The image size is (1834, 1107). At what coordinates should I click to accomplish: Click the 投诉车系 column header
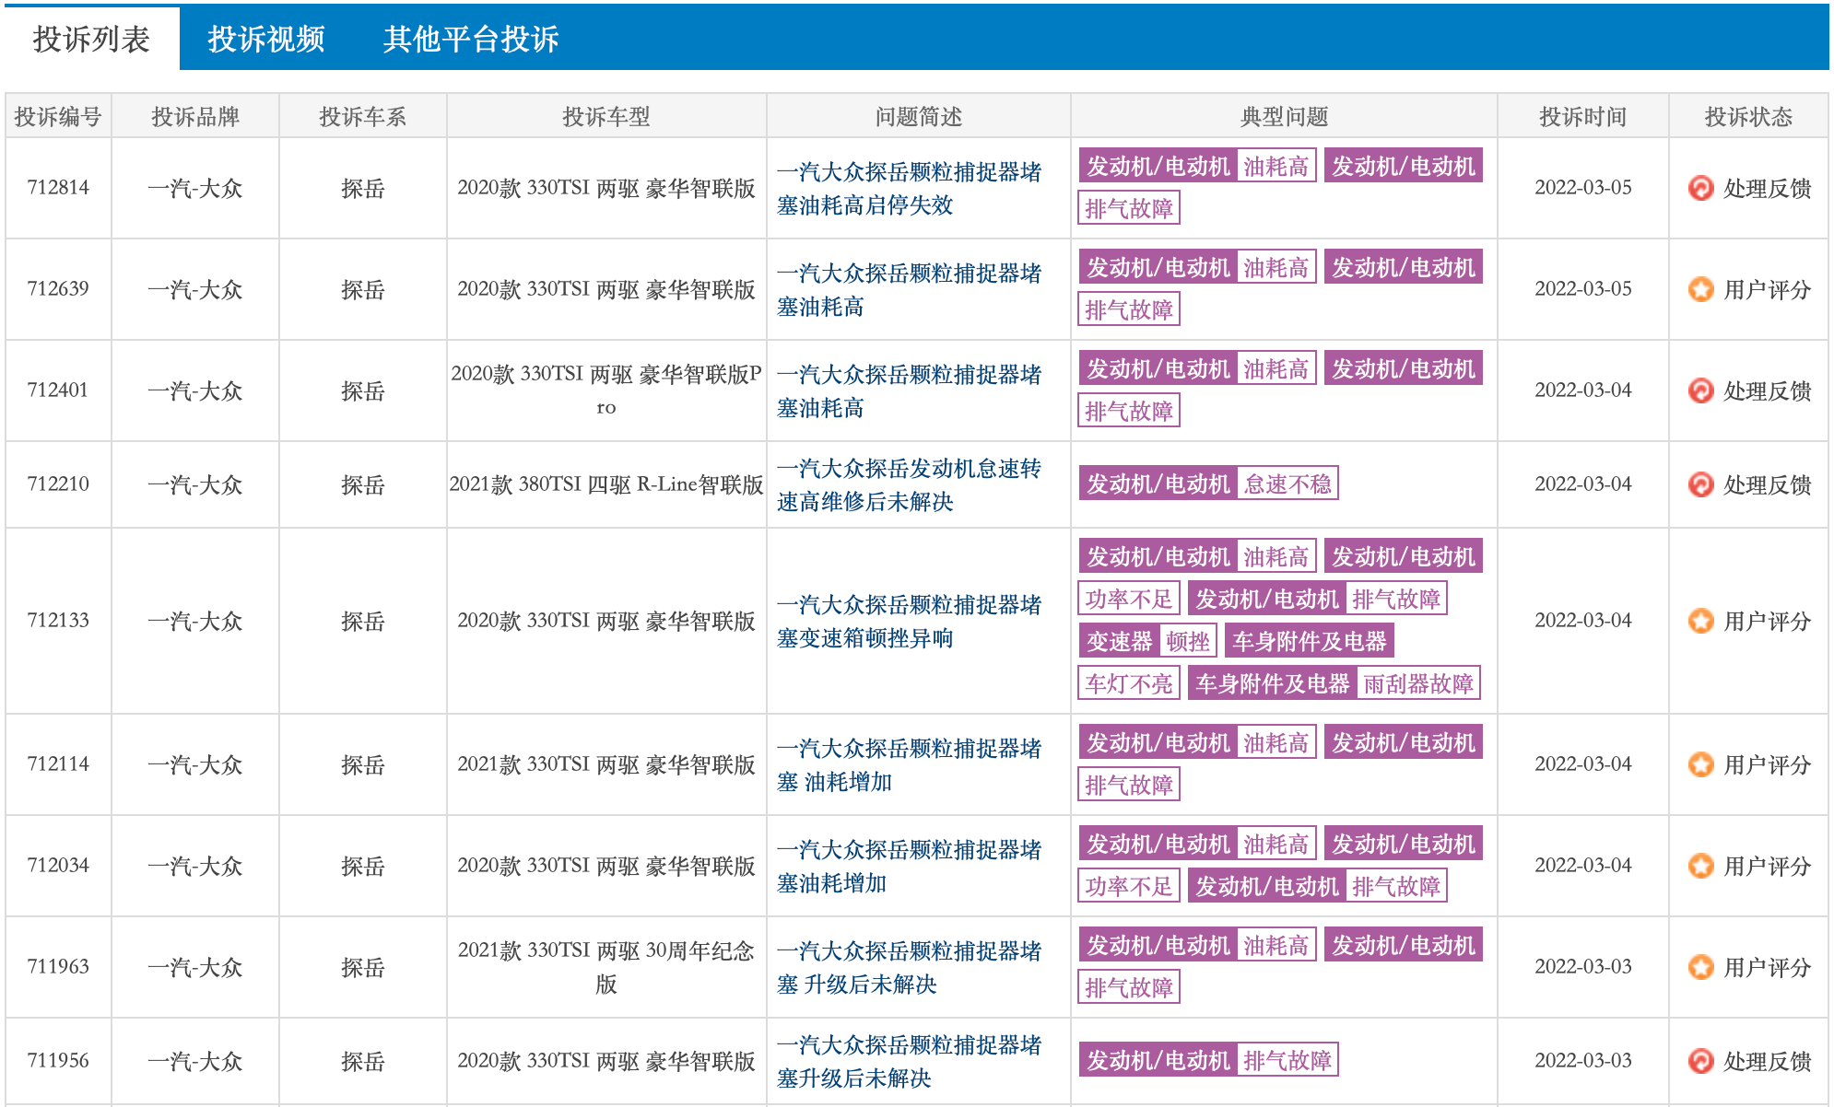point(363,117)
